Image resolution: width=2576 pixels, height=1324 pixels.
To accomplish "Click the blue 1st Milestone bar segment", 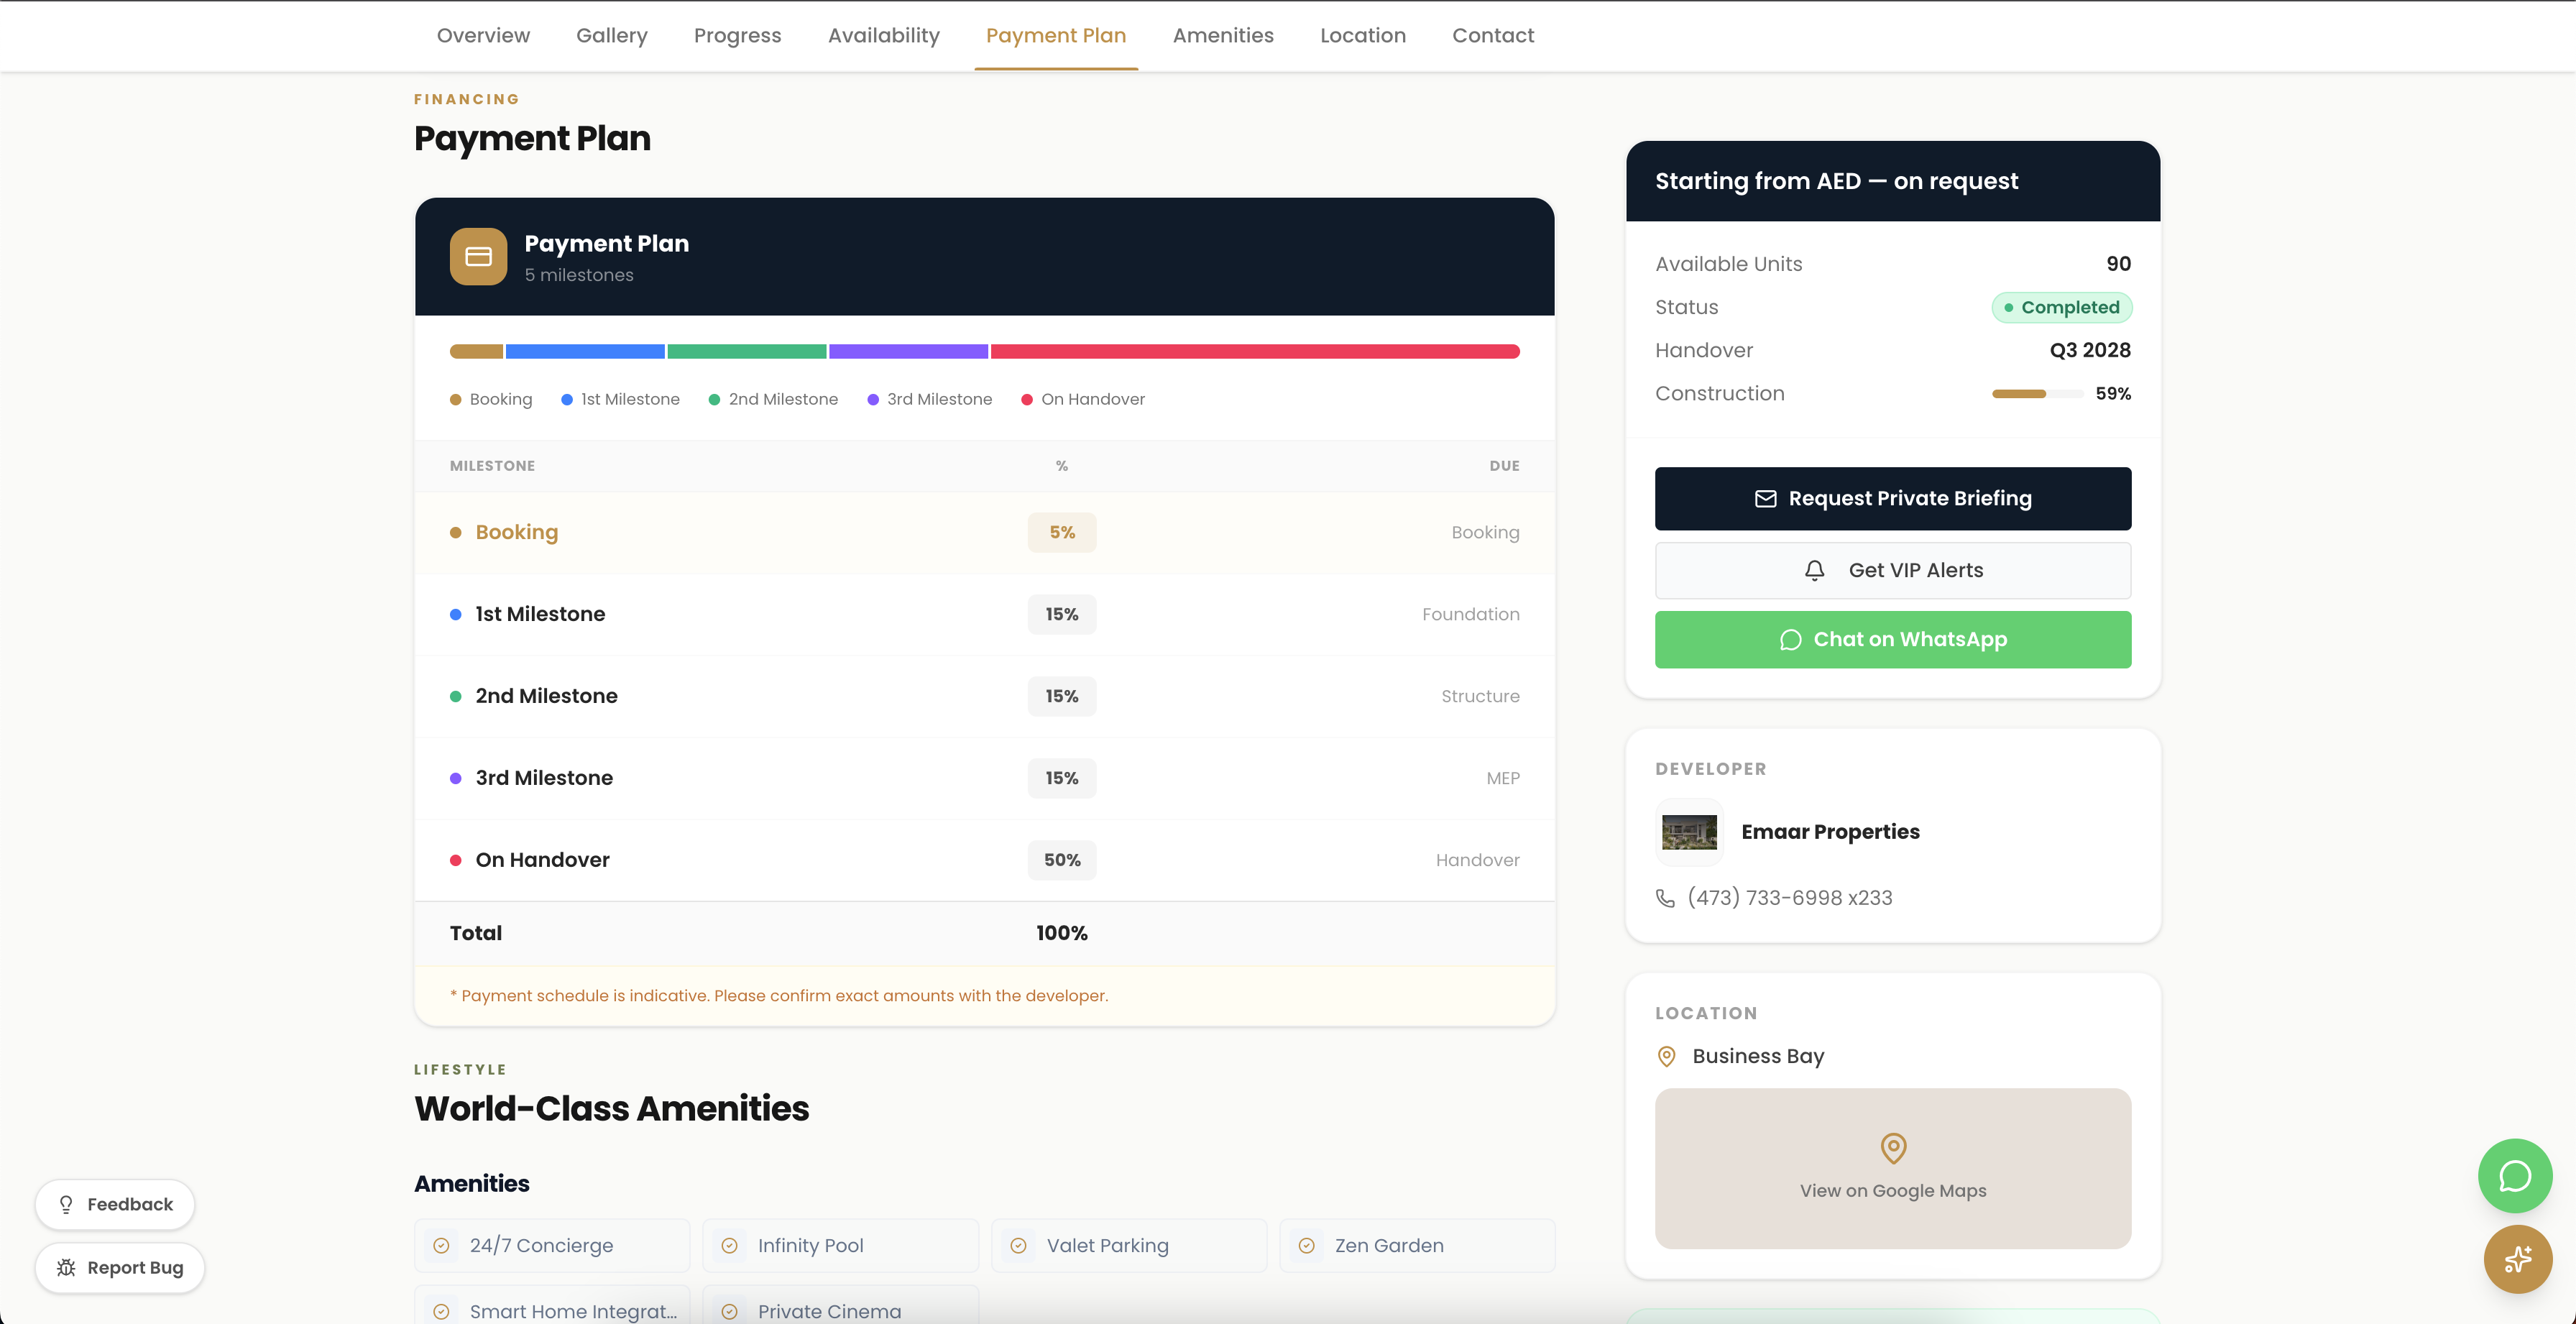I will [585, 351].
